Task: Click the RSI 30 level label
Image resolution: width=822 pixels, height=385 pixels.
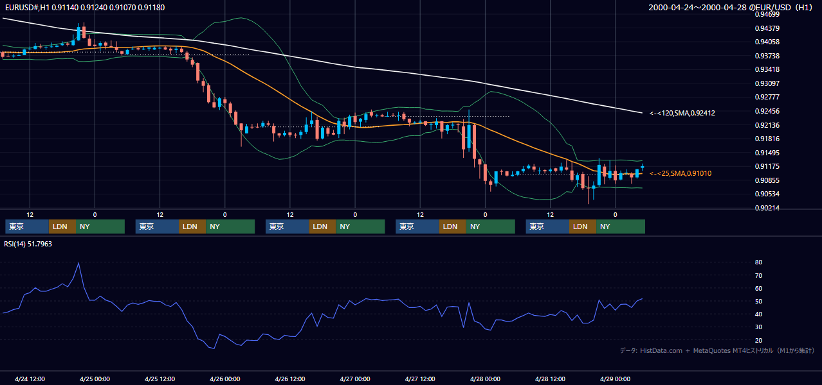Action: tap(759, 327)
